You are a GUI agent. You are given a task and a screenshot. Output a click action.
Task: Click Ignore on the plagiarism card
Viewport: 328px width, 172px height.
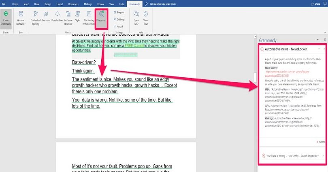pos(321,142)
